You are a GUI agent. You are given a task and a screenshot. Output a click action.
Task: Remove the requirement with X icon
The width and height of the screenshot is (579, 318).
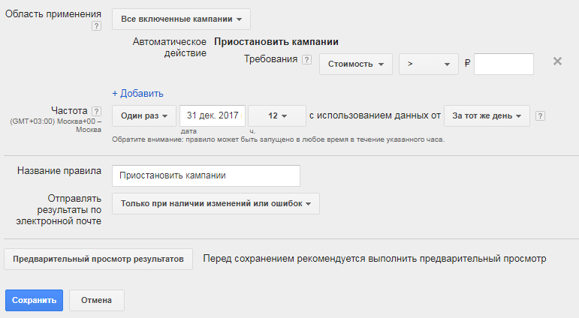[557, 61]
